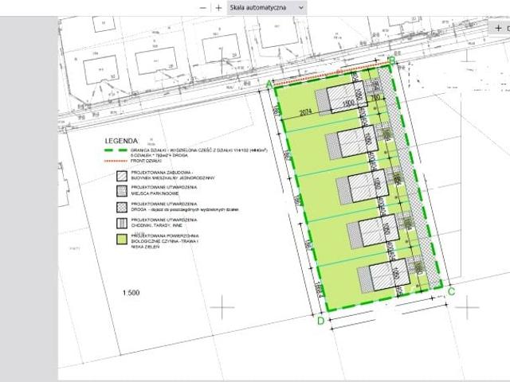Click the GRANICA DZIAŁKI legend line text
The image size is (510, 382).
198,150
